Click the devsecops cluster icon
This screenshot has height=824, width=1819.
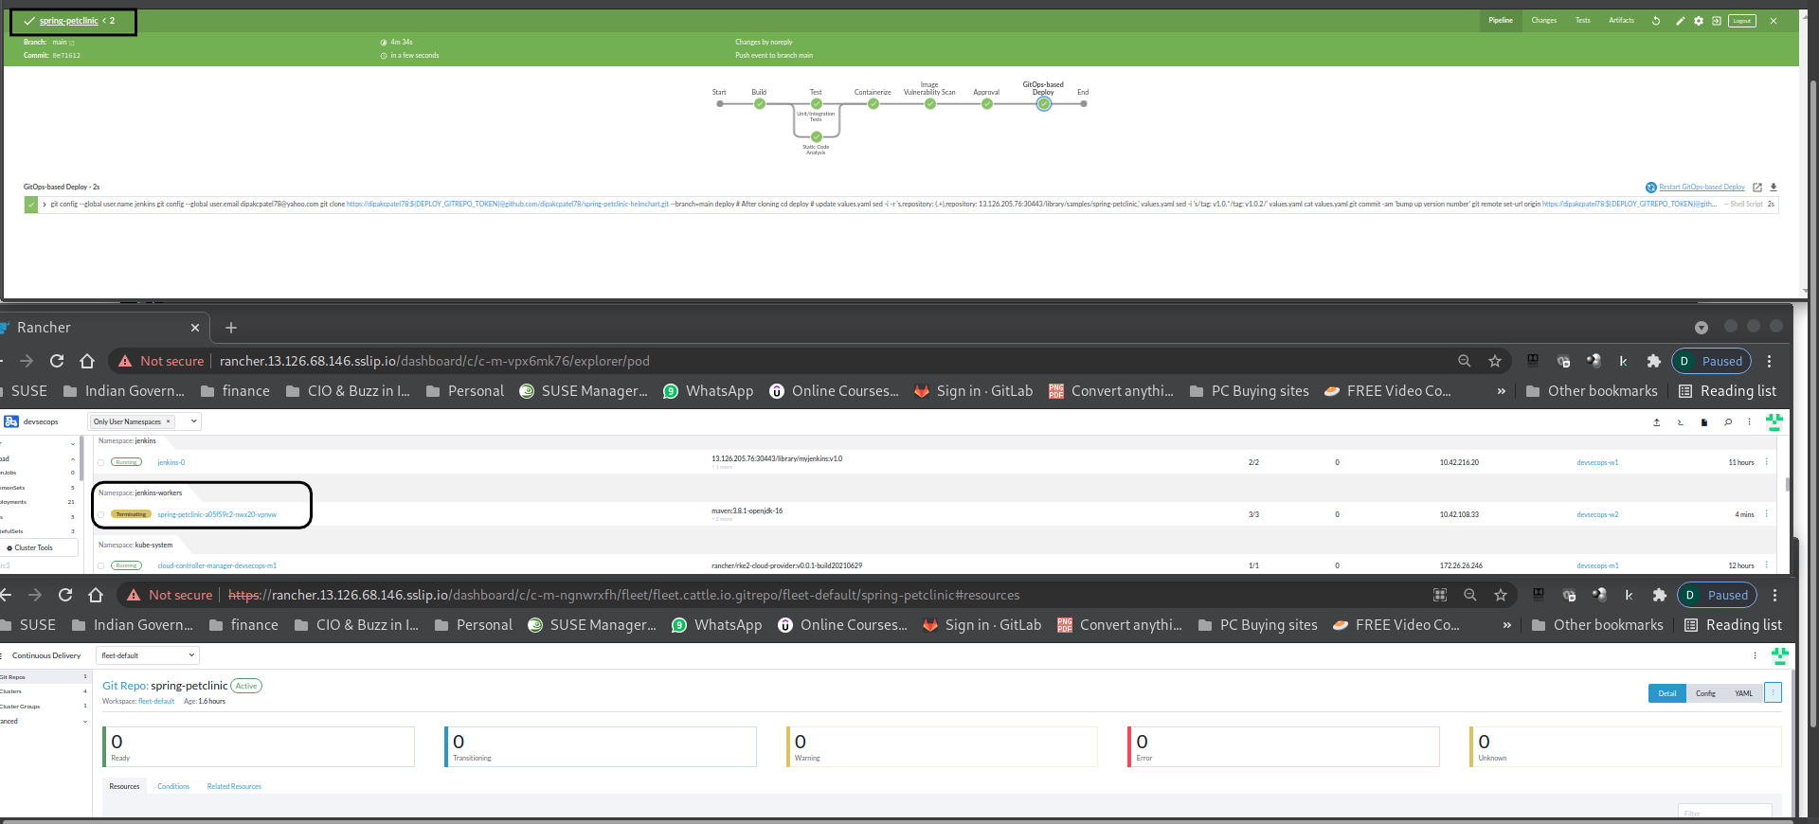(11, 421)
